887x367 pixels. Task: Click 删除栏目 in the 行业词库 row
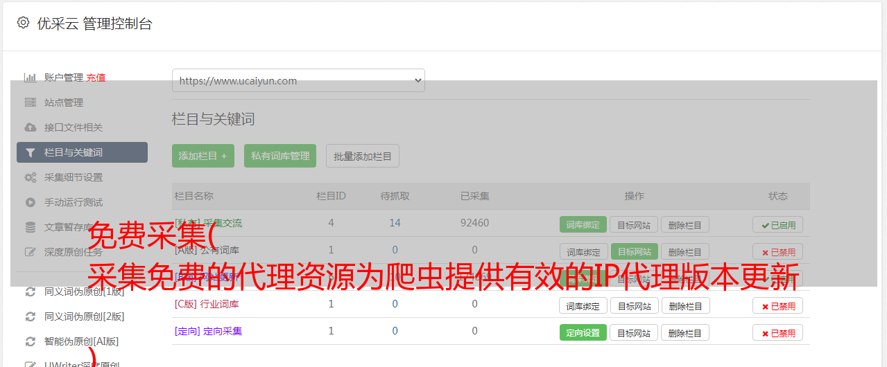(x=685, y=305)
